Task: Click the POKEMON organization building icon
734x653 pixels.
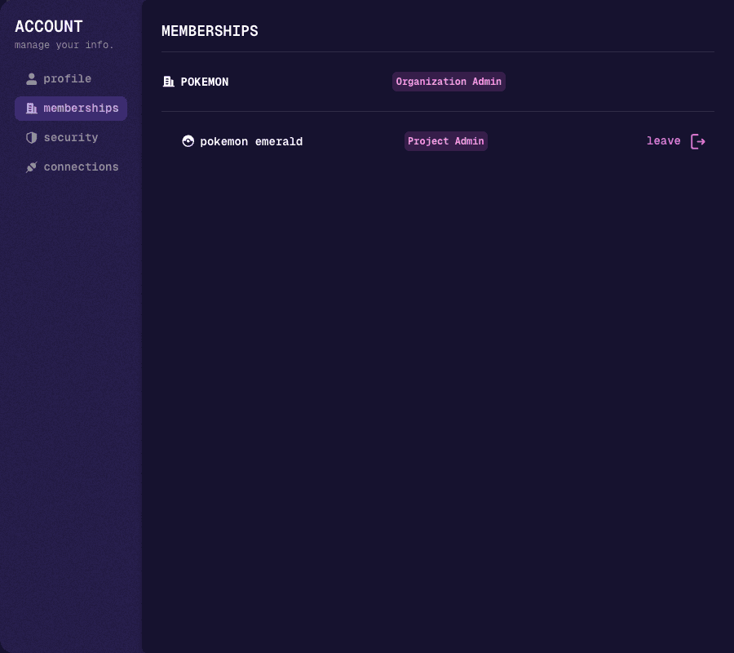Action: click(x=169, y=82)
